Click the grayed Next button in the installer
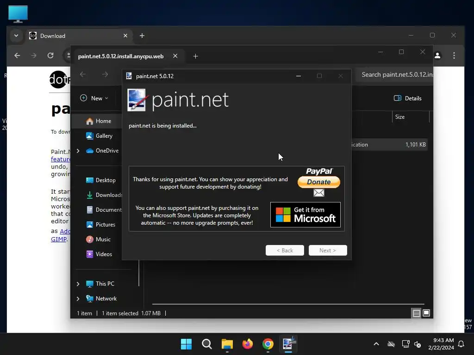This screenshot has height=355, width=474. (328, 250)
